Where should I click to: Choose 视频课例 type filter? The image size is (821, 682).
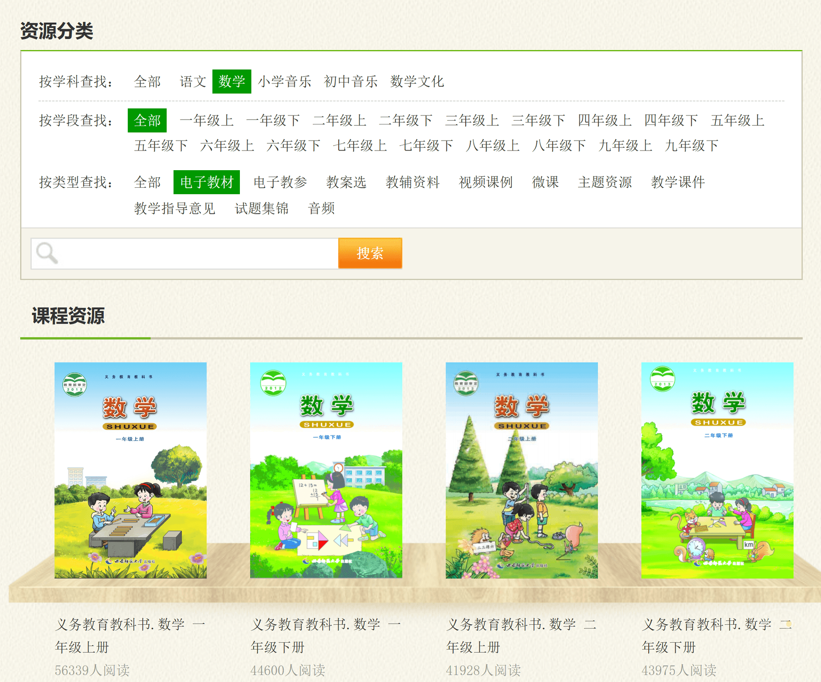coord(486,182)
